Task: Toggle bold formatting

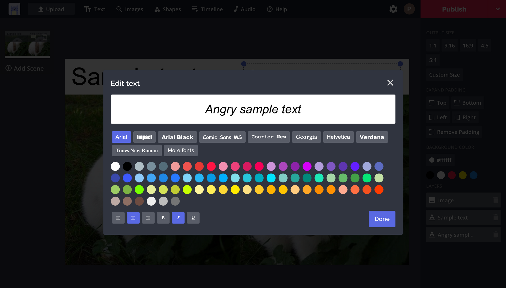Action: 163,218
